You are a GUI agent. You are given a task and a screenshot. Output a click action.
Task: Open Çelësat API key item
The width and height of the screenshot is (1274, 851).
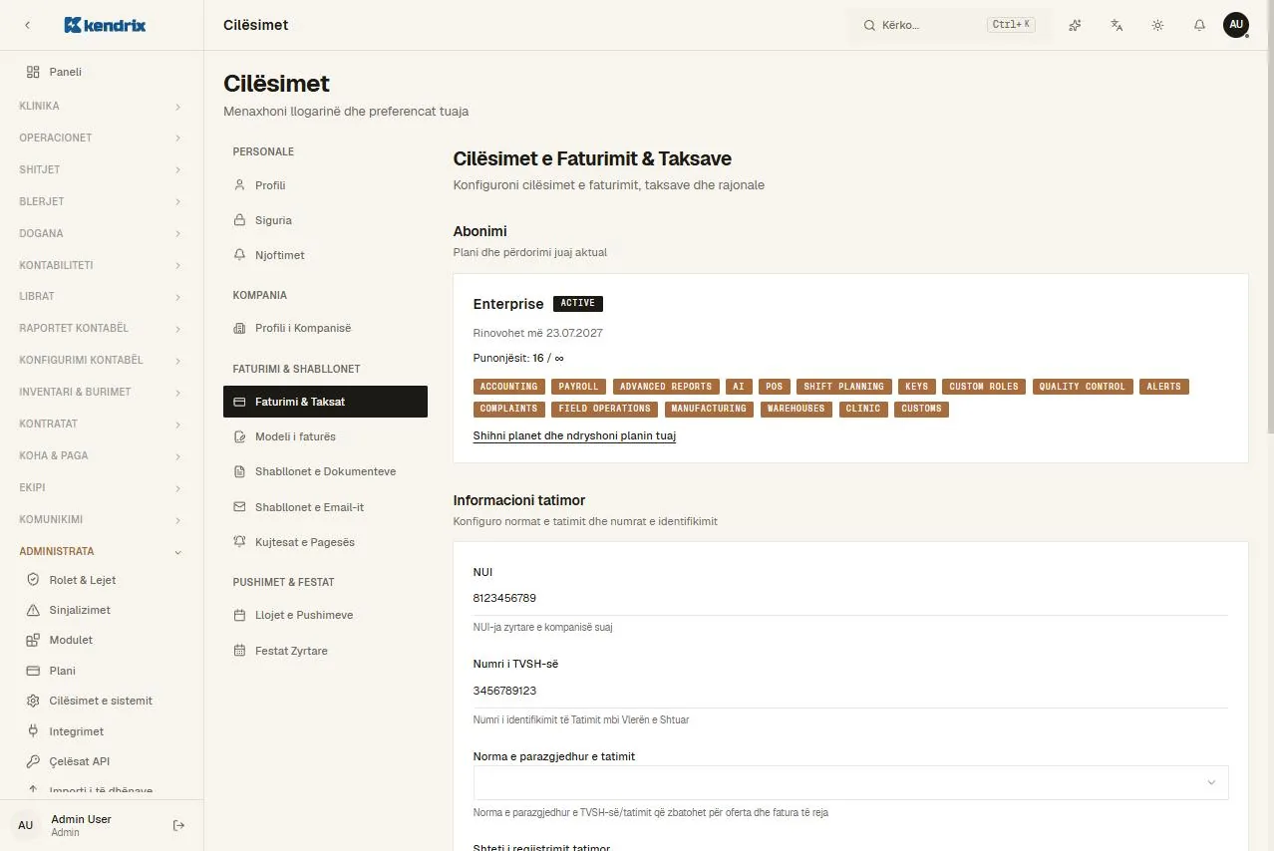coord(102,761)
